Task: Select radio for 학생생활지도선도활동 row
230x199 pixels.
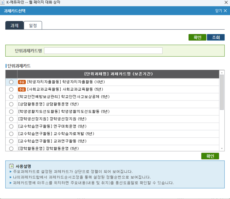Action: [11, 112]
